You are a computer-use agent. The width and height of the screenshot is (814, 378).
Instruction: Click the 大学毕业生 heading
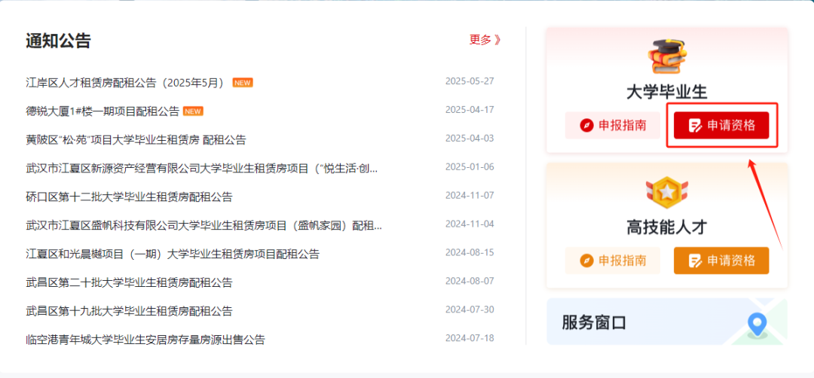(666, 93)
